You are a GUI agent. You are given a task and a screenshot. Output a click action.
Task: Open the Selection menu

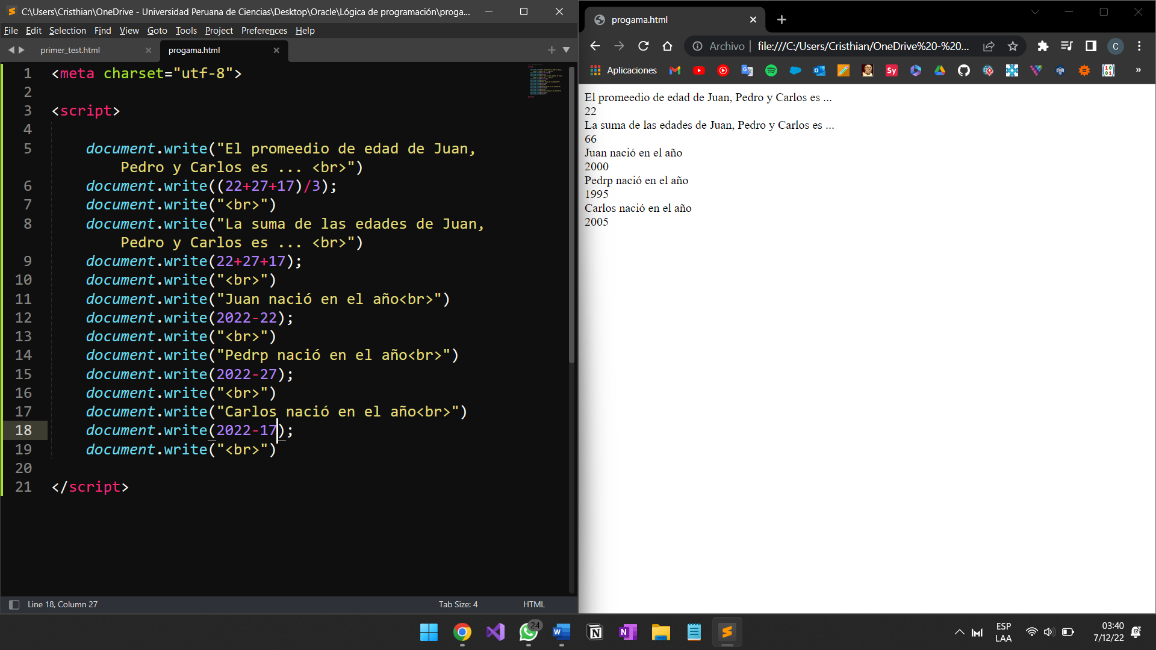(x=67, y=31)
